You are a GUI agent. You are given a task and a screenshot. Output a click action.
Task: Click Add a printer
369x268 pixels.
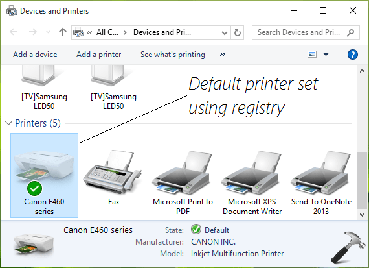[98, 55]
